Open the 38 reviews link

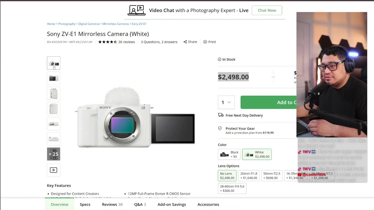pos(127,42)
